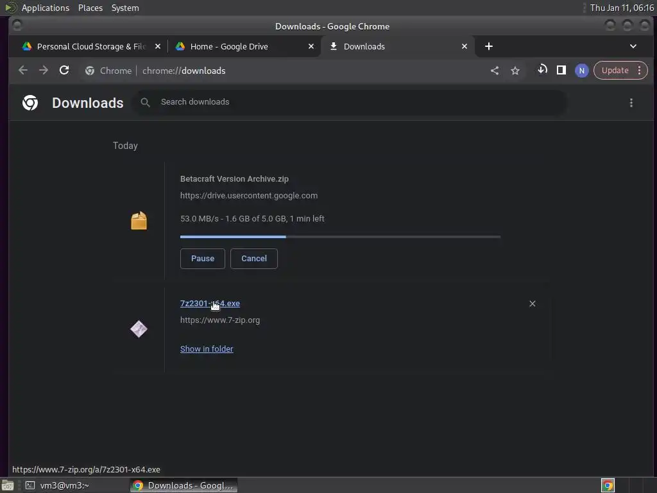Click the 7z2301-x64.exe file icon
This screenshot has width=657, height=493.
(x=139, y=329)
